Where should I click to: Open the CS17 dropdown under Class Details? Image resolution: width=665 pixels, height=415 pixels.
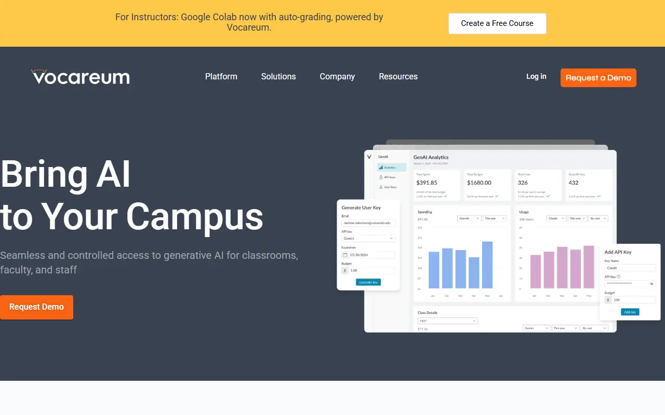coord(447,321)
